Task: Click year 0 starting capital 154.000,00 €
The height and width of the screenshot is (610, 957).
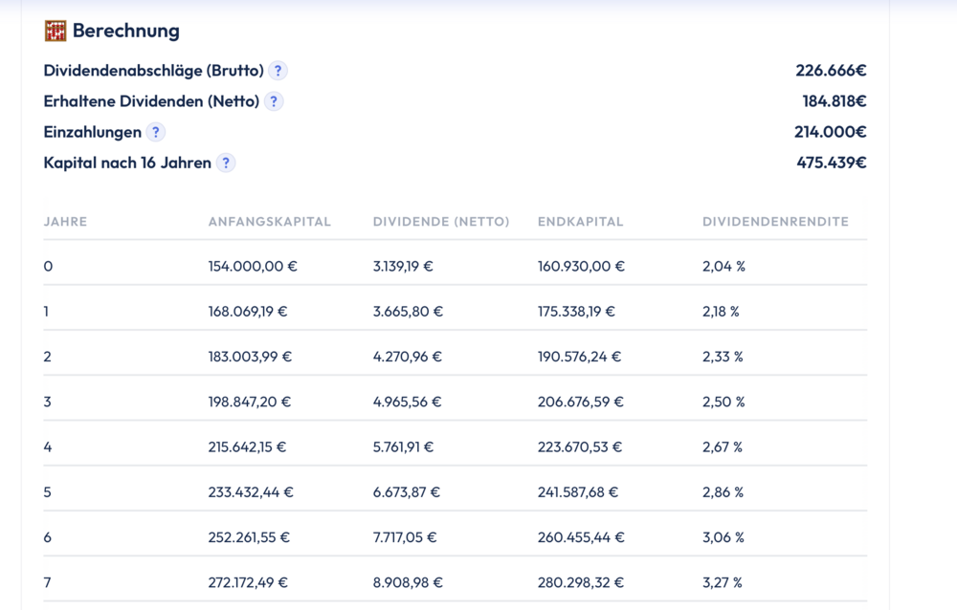Action: 253,266
